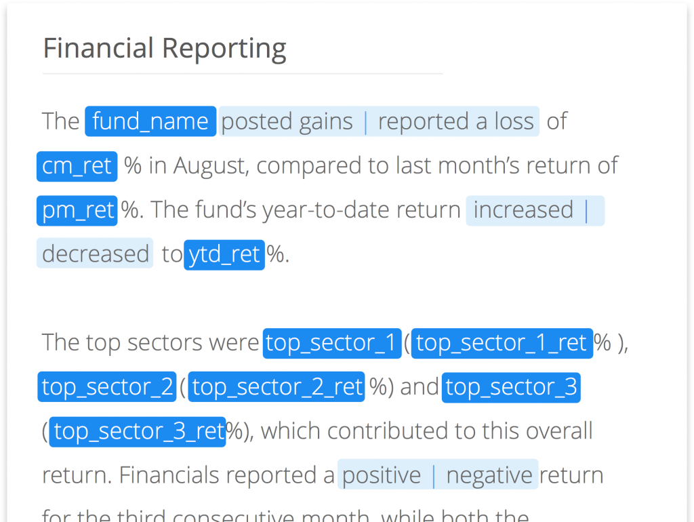Viewport: 694px width, 522px height.
Task: Click the top_sector_2 variable tag
Action: 107,387
